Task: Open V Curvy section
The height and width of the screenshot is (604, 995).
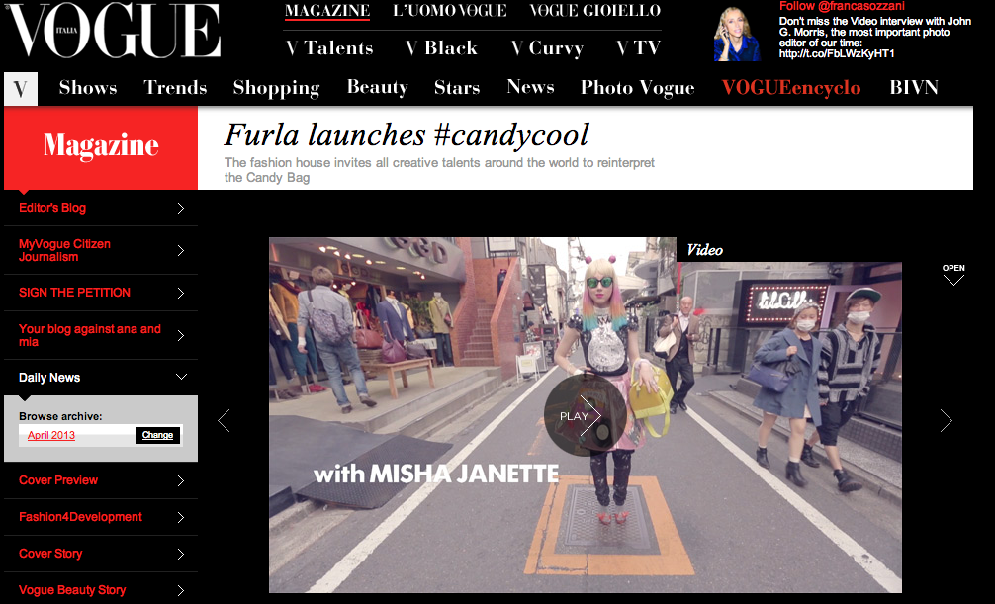Action: [548, 48]
